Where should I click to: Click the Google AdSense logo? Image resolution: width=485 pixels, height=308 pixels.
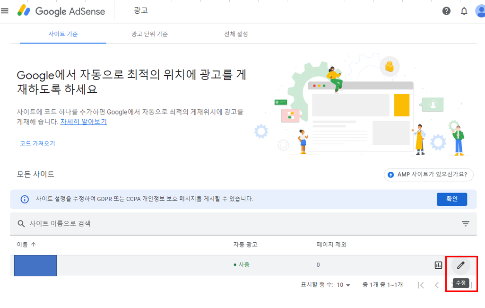tap(61, 11)
